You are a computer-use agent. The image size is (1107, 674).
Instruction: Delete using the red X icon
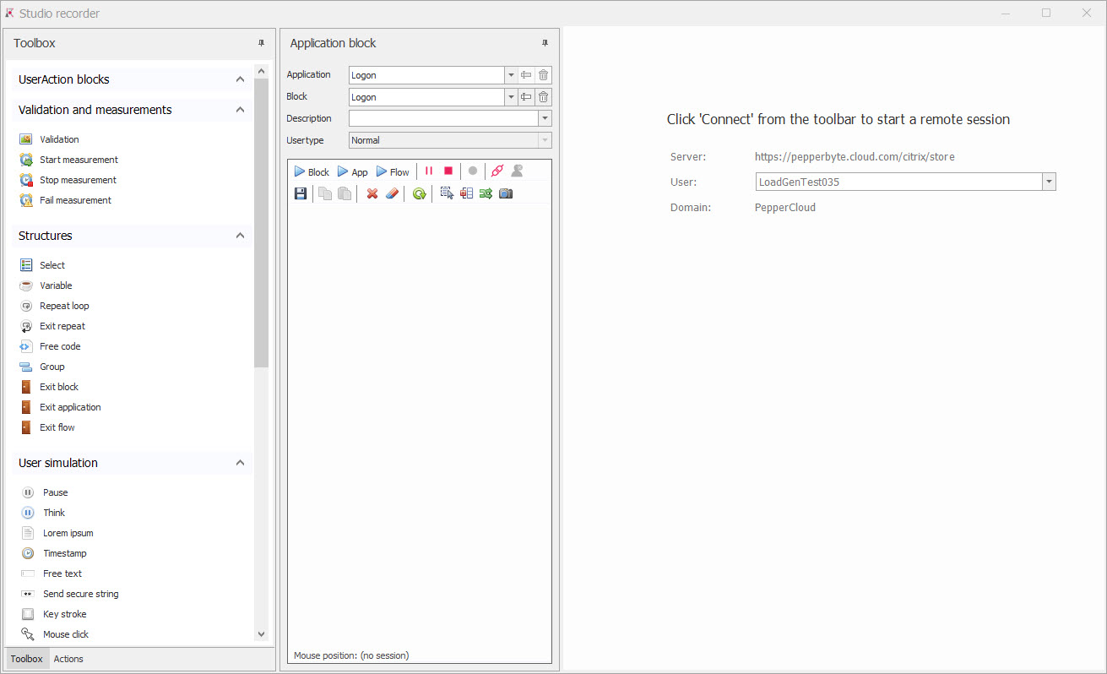372,193
